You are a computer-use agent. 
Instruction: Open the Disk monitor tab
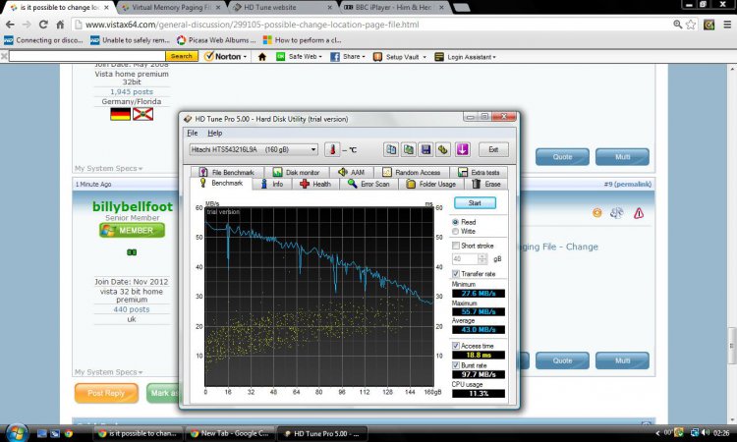click(x=296, y=173)
